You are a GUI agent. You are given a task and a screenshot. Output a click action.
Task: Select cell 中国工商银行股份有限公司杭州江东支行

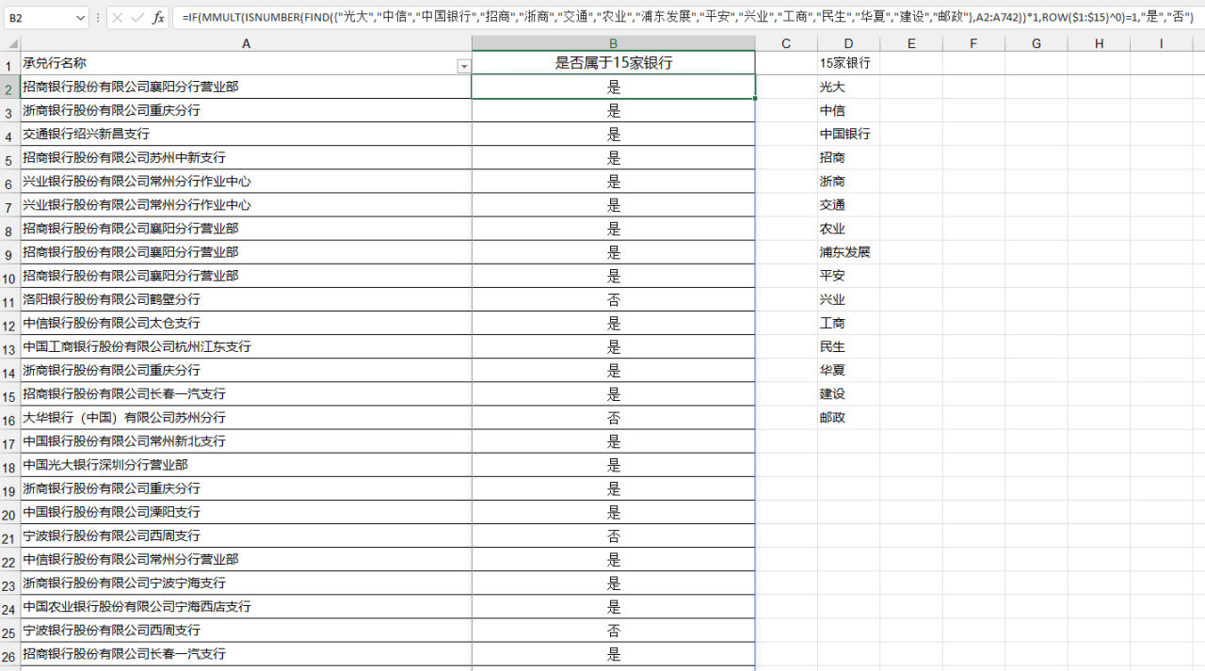(246, 346)
